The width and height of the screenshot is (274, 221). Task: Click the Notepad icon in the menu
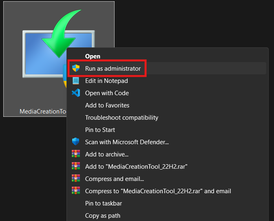tap(76, 80)
